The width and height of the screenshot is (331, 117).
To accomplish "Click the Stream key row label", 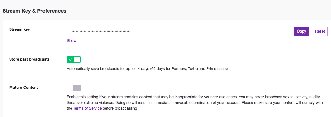I will click(20, 29).
